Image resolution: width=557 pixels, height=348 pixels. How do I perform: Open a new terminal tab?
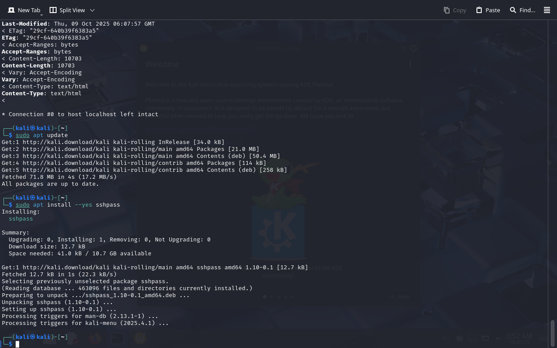tap(24, 10)
